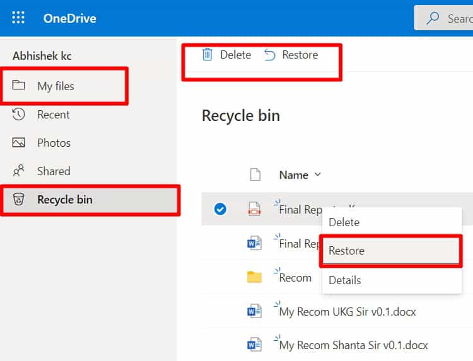
Task: Click Restore text in the command bar
Action: click(x=300, y=55)
